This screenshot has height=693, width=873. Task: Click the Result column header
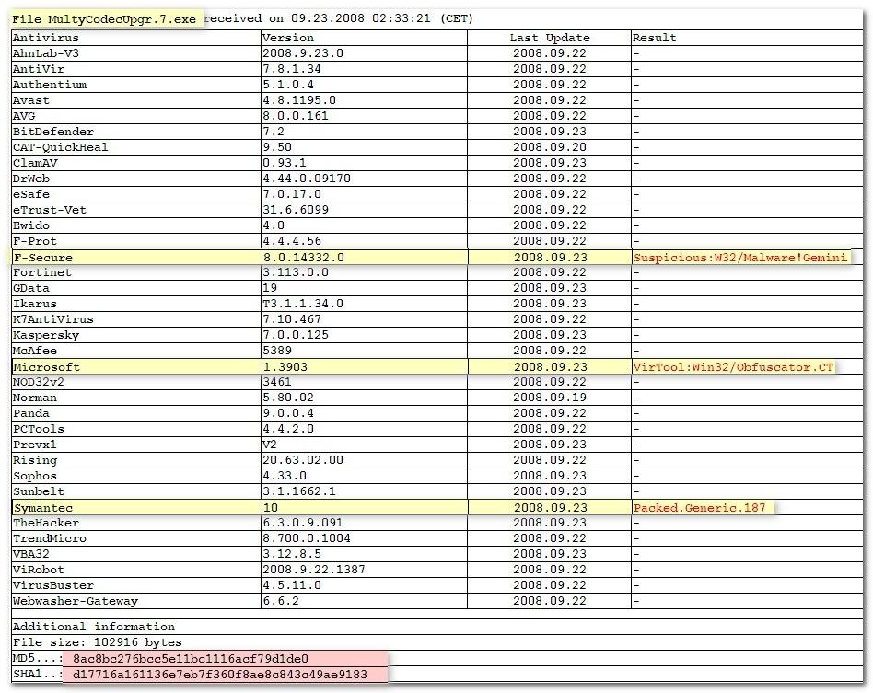[654, 38]
